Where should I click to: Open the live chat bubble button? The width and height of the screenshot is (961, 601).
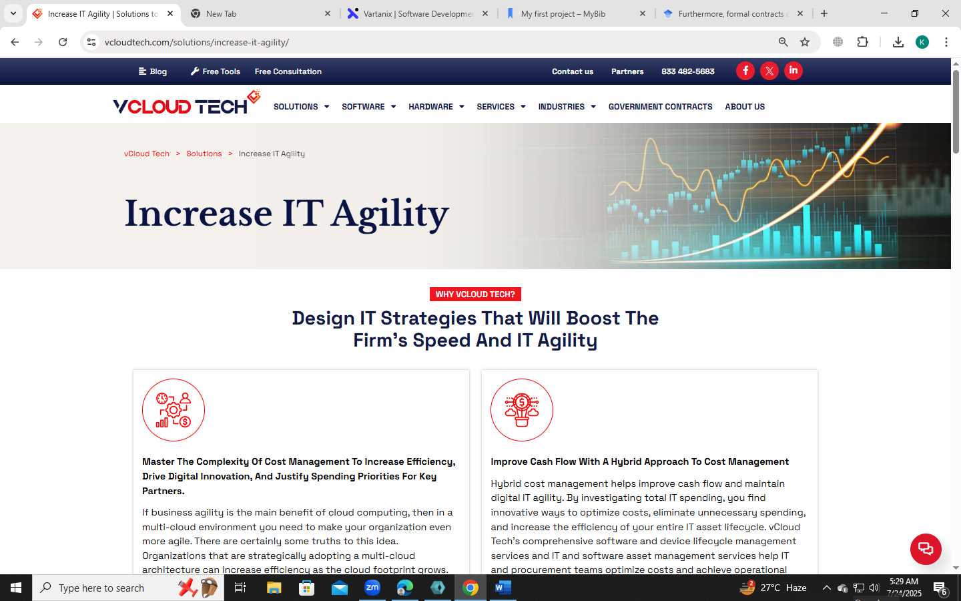(x=926, y=549)
